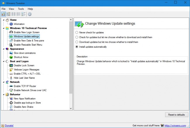Click the Disable Lock Screen icon
Viewport: 190px width, 128px height.
point(11,65)
